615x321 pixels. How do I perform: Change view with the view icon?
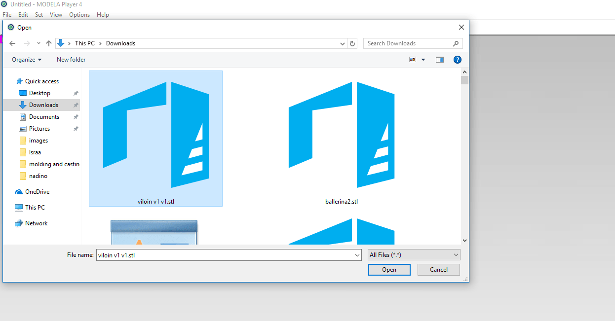point(413,60)
